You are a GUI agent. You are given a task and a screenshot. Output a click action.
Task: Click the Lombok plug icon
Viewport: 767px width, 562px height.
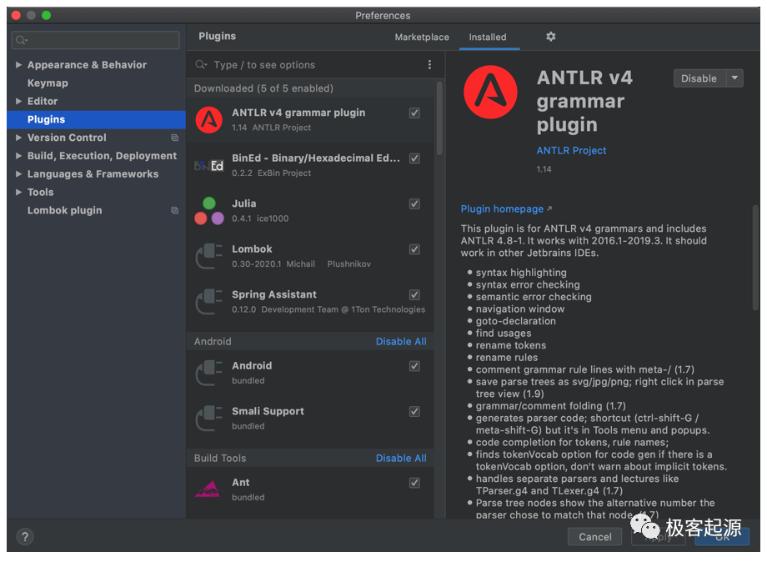coord(209,256)
